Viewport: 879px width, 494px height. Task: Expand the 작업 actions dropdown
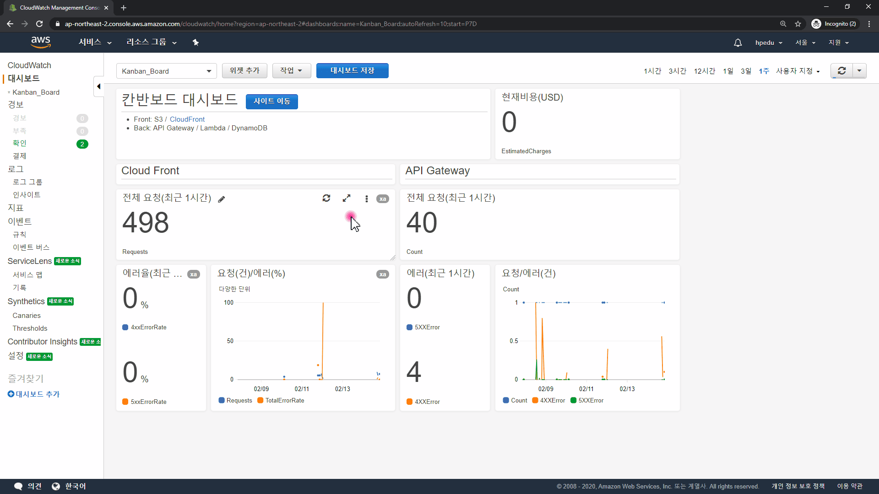(x=291, y=70)
